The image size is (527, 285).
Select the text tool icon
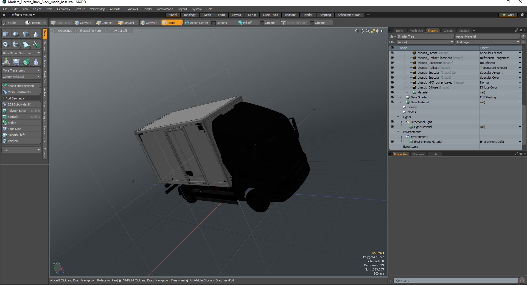(x=36, y=44)
